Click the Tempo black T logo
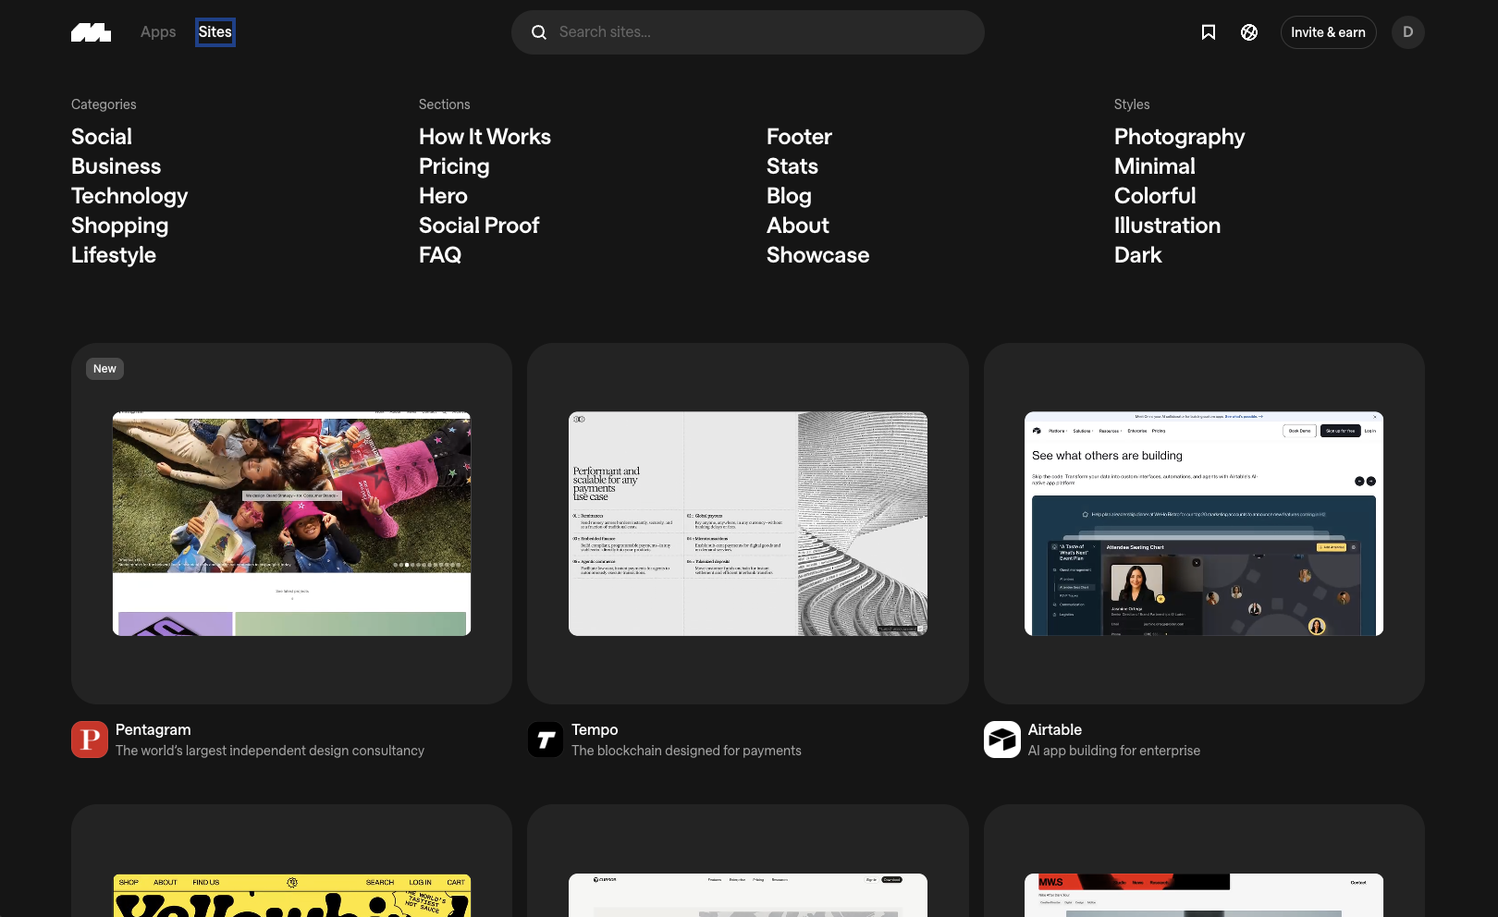The height and width of the screenshot is (917, 1498). 546,740
